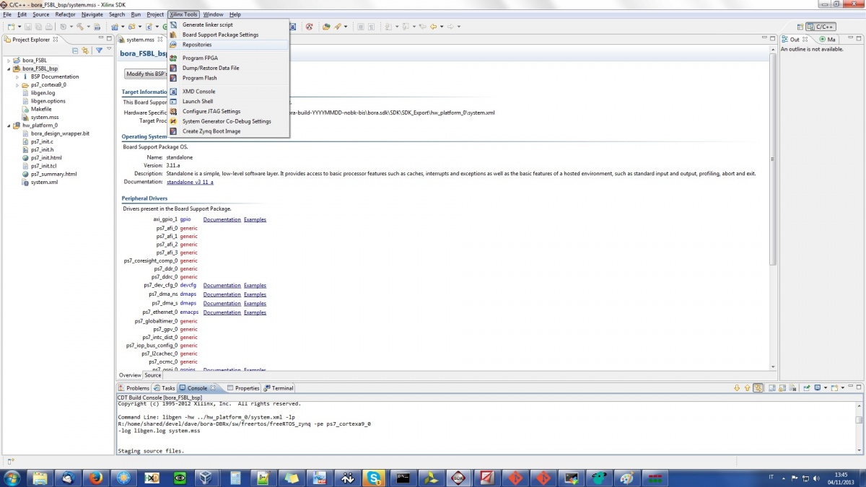This screenshot has height=487, width=866.
Task: Open ps7_init.tcl in the project tree
Action: tap(43, 166)
